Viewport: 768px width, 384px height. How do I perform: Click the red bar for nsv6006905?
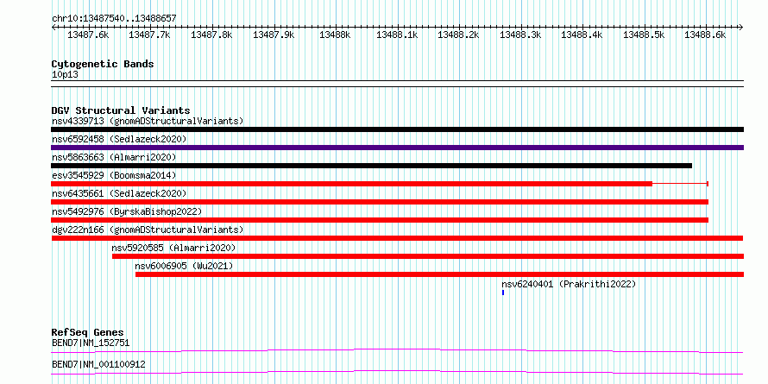[440, 274]
